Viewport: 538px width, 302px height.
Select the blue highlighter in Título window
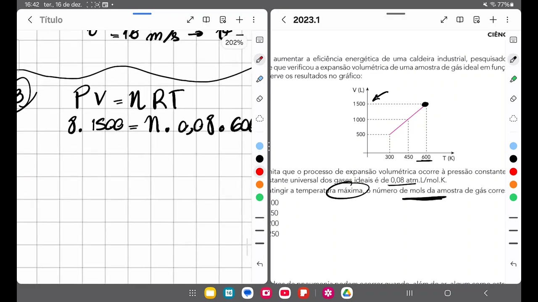(260, 79)
